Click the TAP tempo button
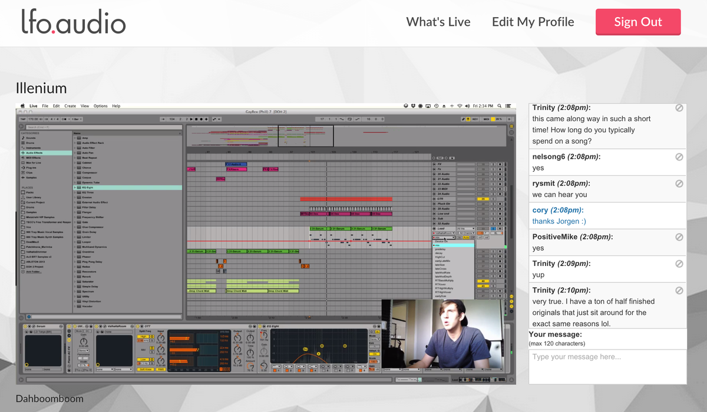This screenshot has width=707, height=412. click(x=24, y=119)
